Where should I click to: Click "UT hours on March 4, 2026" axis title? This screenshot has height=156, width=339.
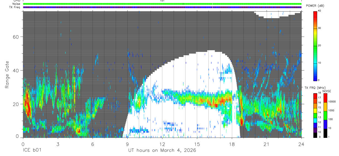coord(162,150)
